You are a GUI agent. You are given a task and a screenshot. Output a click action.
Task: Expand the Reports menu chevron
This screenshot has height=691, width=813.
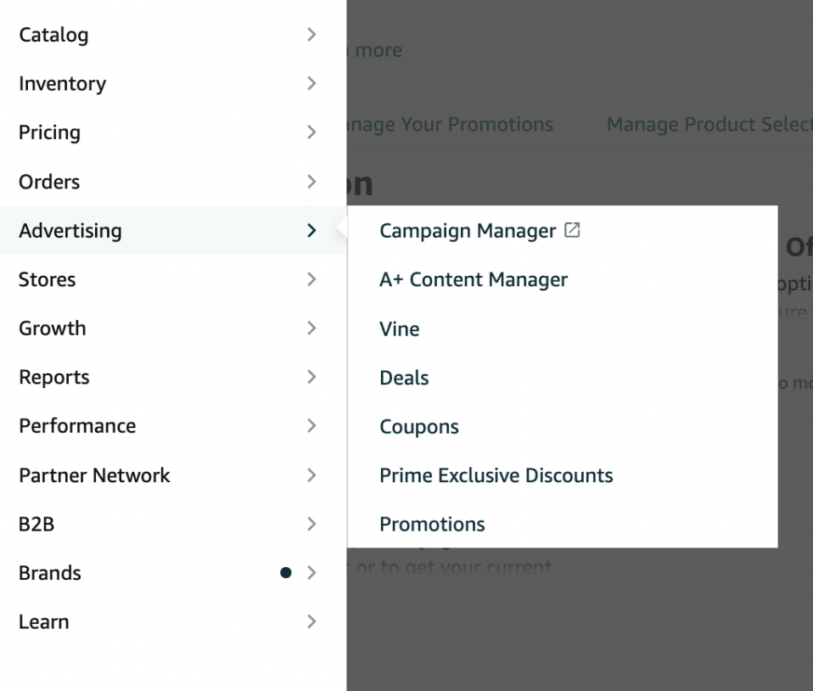click(x=311, y=377)
